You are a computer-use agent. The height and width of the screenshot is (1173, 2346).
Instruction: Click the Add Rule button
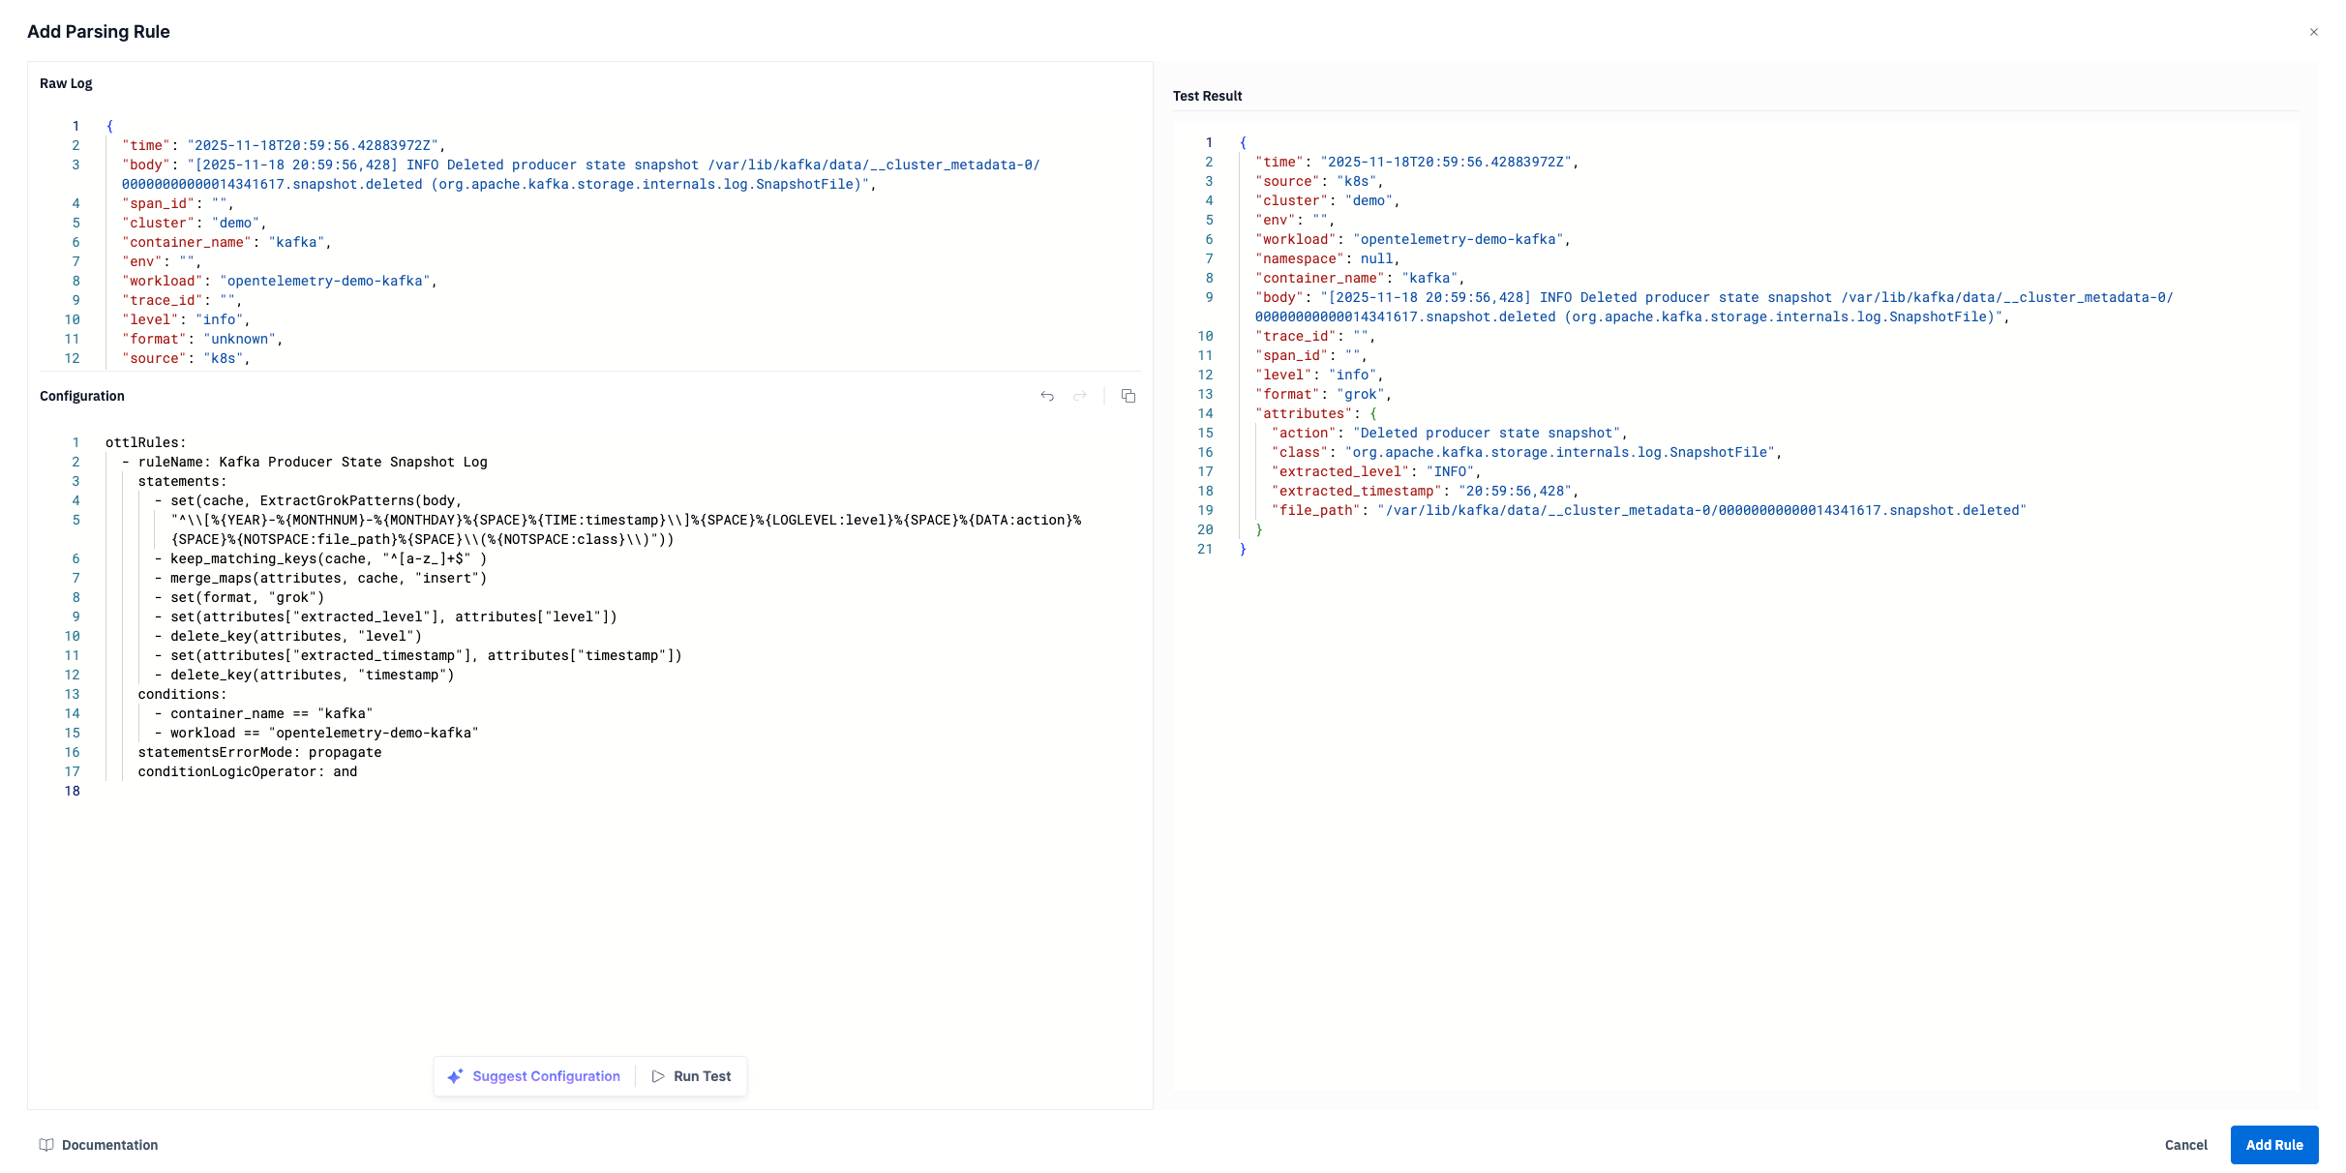pyautogui.click(x=2273, y=1145)
